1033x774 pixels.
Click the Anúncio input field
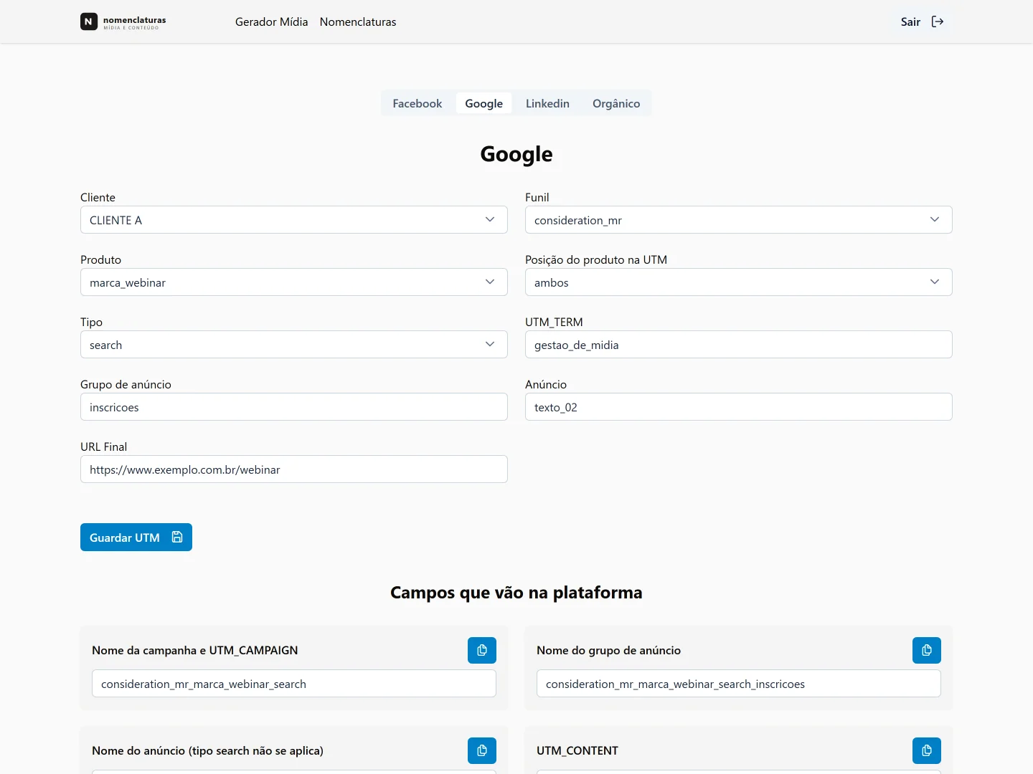point(739,407)
